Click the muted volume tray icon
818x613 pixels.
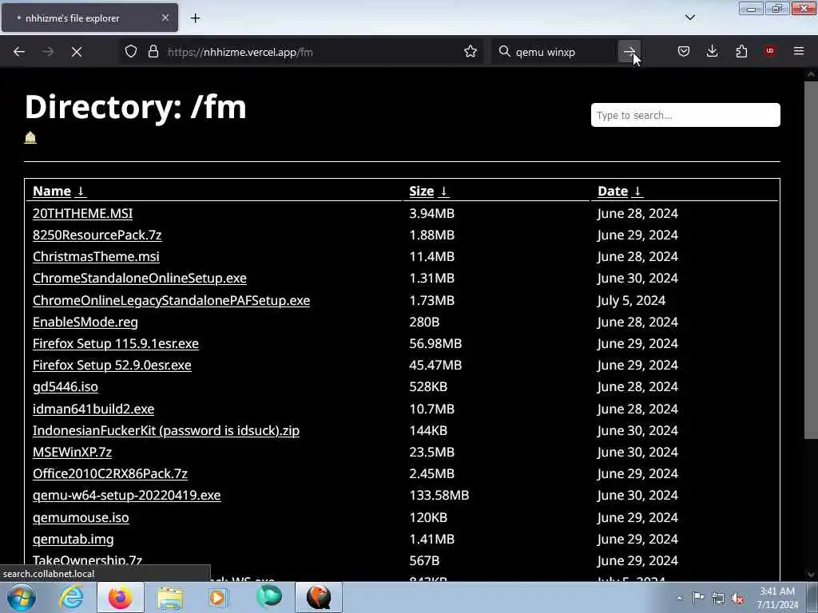[x=737, y=598]
